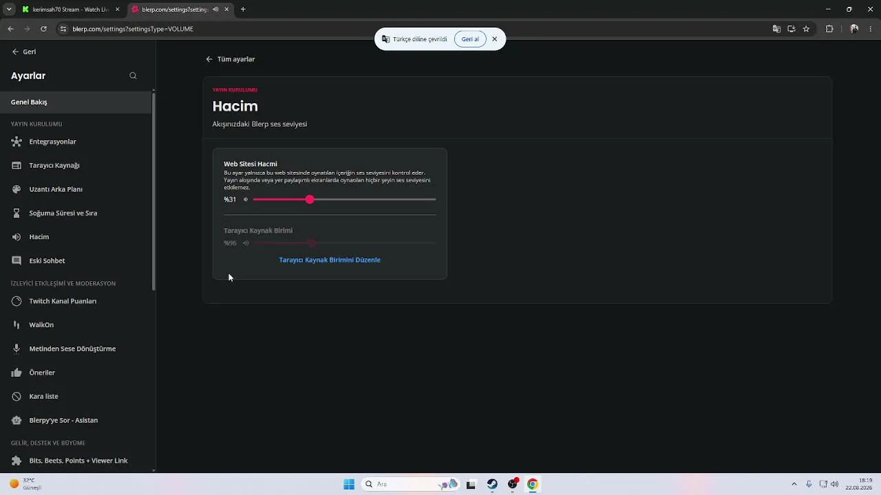The width and height of the screenshot is (881, 495).
Task: Open Chrome tab search dropdown
Action: point(9,9)
